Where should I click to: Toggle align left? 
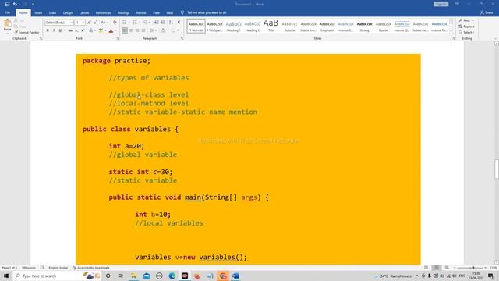click(x=125, y=30)
